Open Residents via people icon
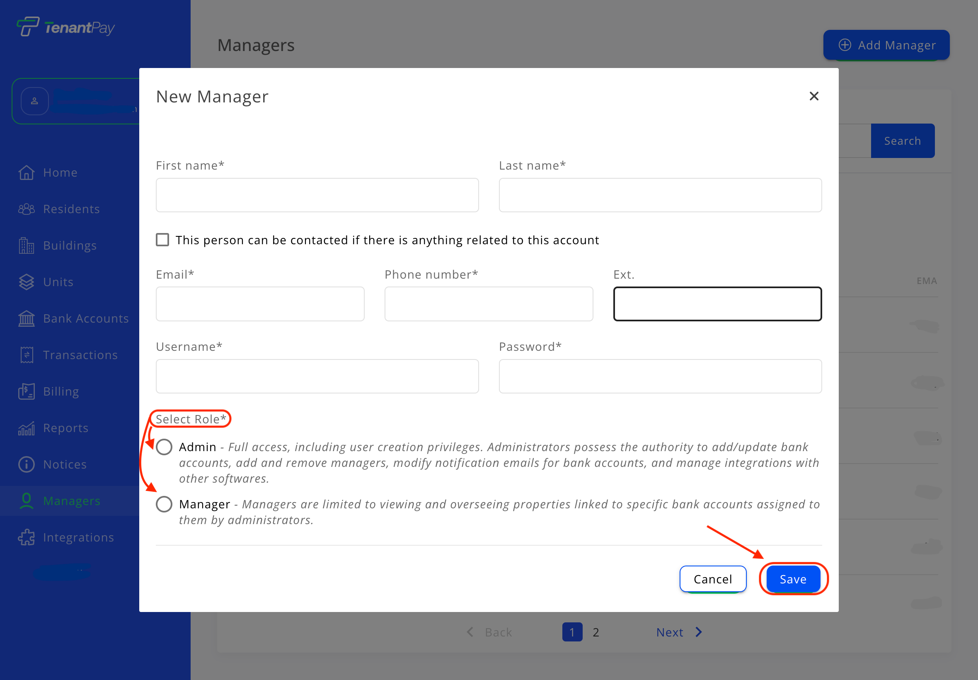This screenshot has height=680, width=978. 27,209
